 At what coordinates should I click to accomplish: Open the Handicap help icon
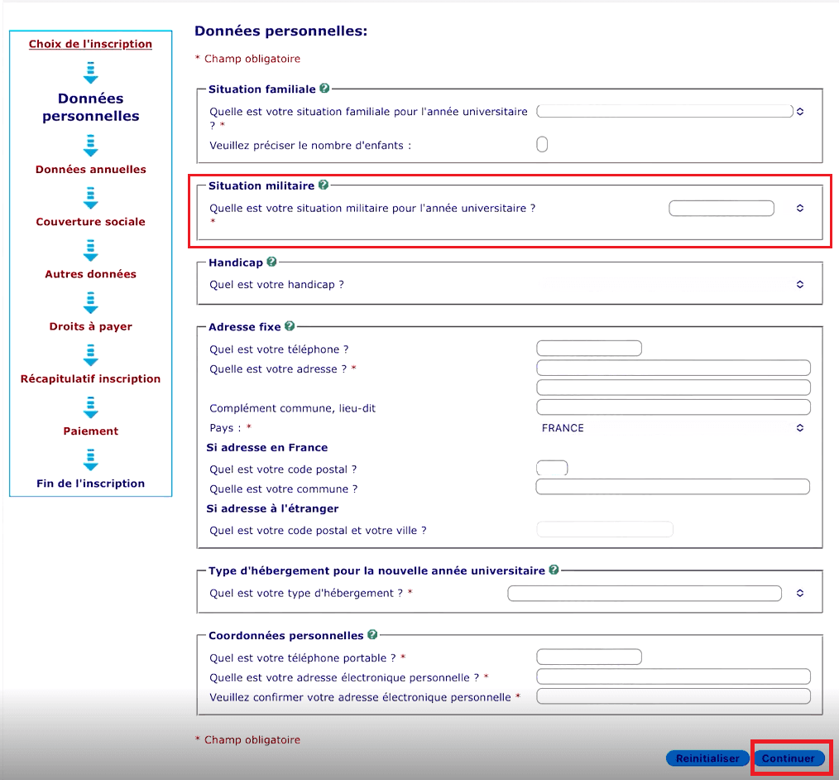pyautogui.click(x=271, y=262)
